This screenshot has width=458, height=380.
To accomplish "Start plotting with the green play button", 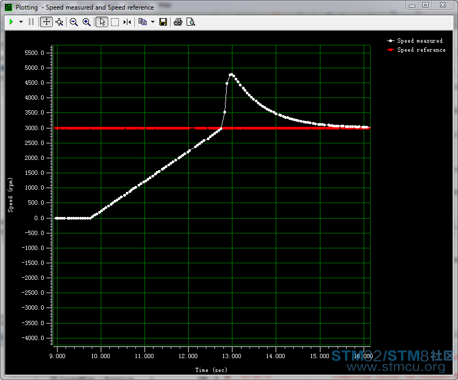I will tap(11, 22).
